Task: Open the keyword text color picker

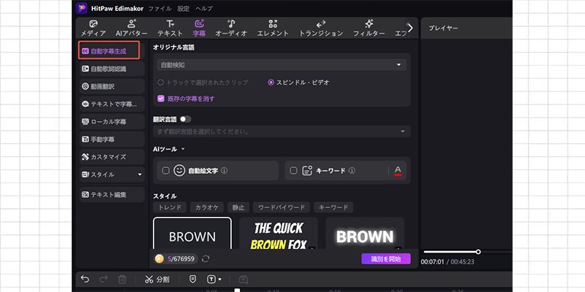Action: click(x=398, y=171)
